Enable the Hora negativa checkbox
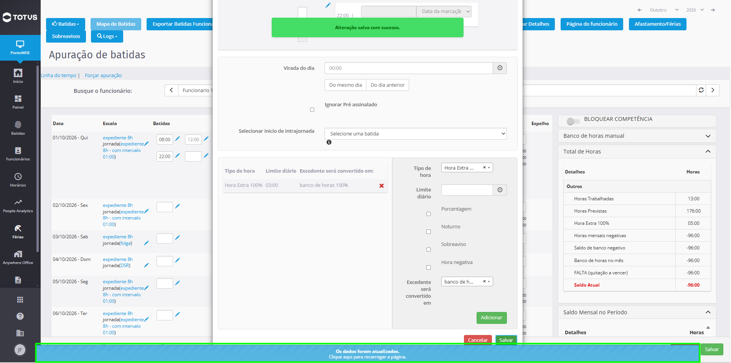Screen dimensions: 731x363 428,267
